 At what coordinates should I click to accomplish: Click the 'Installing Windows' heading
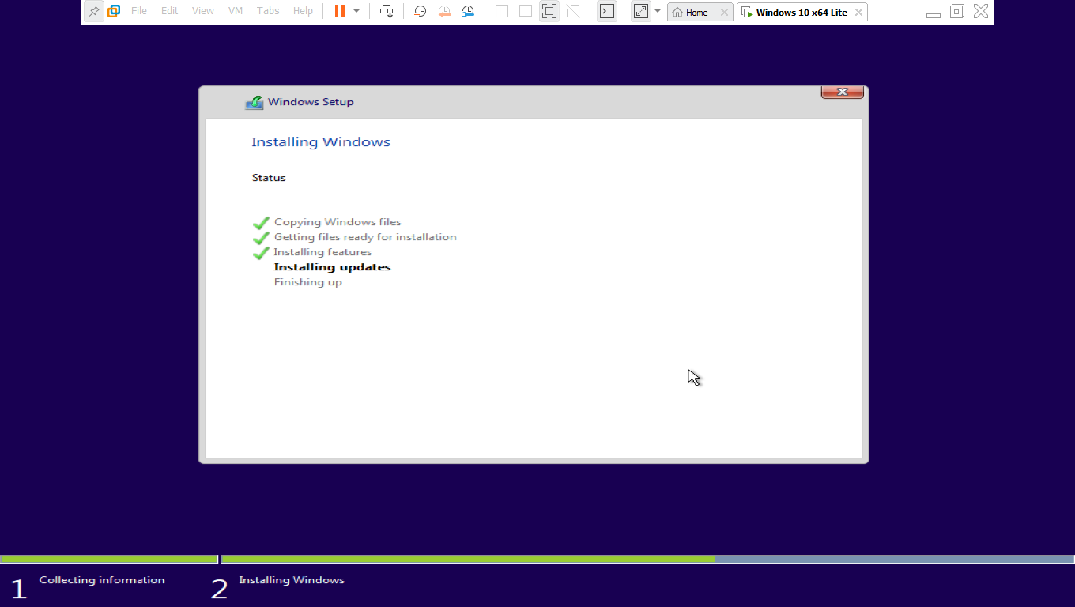click(x=321, y=142)
